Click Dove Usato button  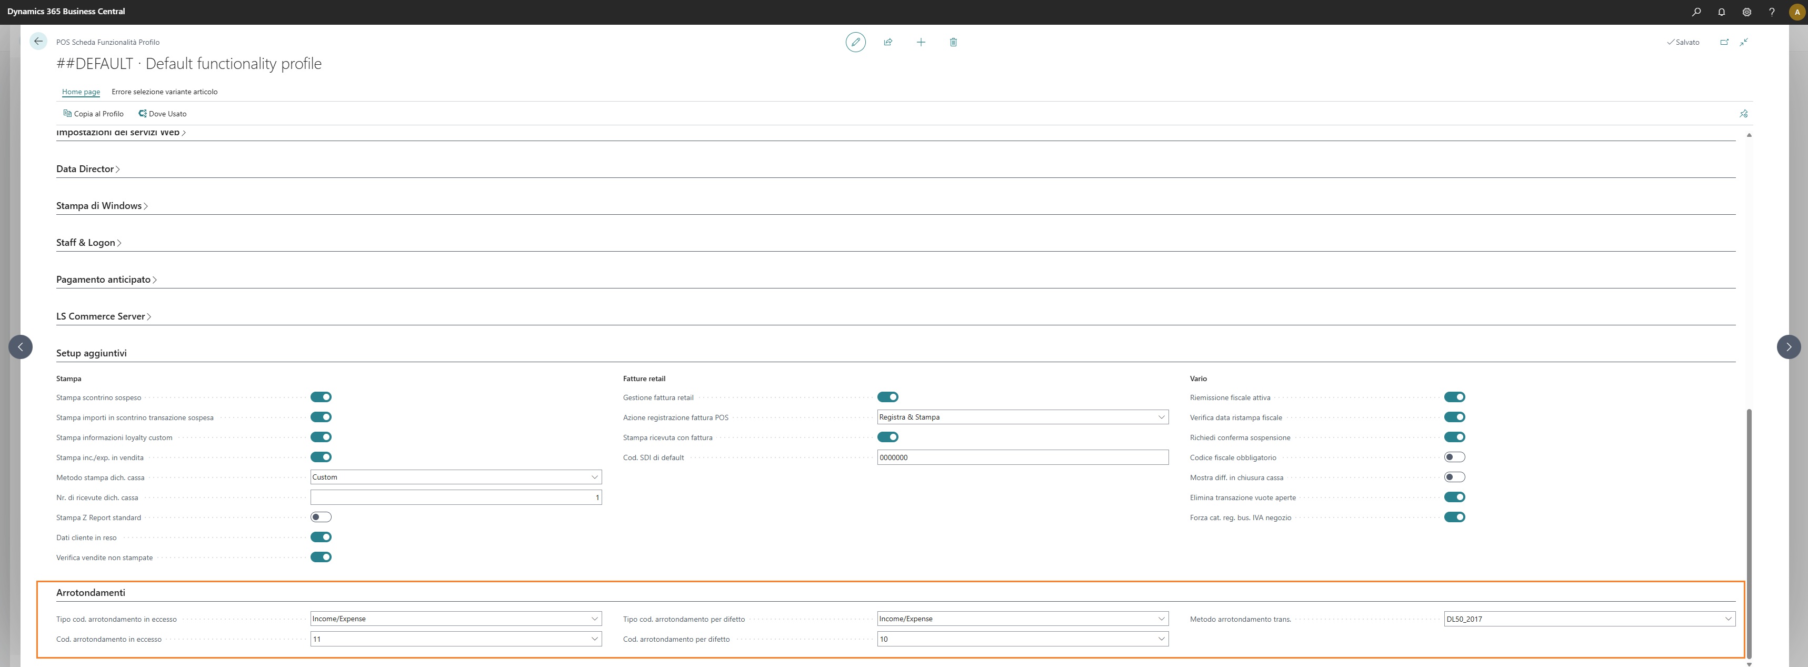[x=163, y=114]
